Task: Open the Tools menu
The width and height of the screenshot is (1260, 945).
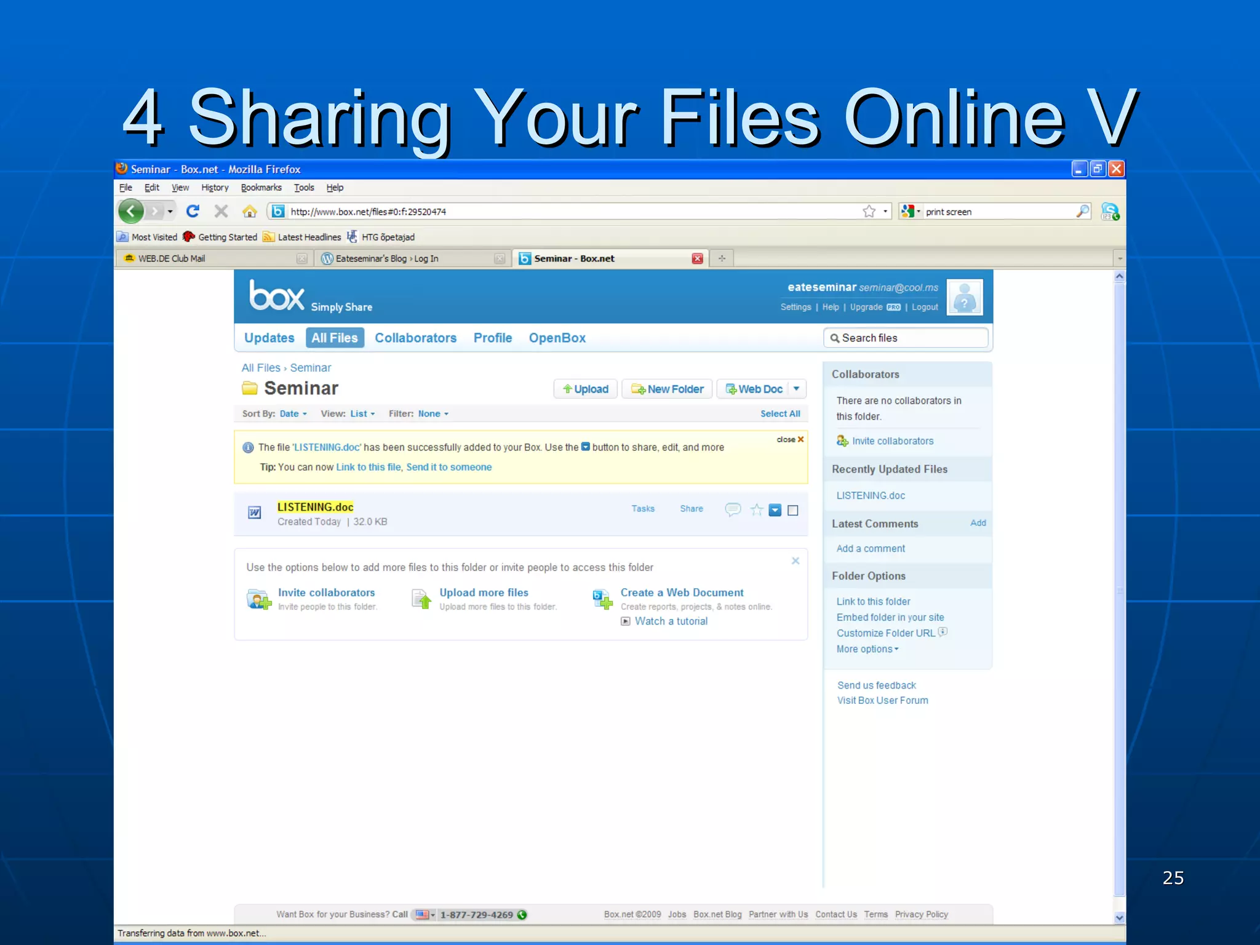Action: click(x=304, y=188)
